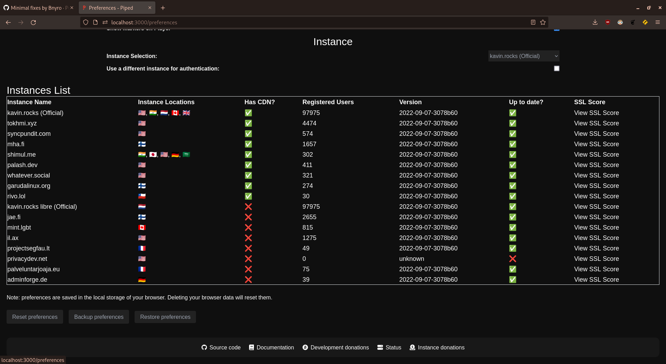Close the Preferences - Piped tab
Image resolution: width=666 pixels, height=364 pixels.
tap(150, 8)
